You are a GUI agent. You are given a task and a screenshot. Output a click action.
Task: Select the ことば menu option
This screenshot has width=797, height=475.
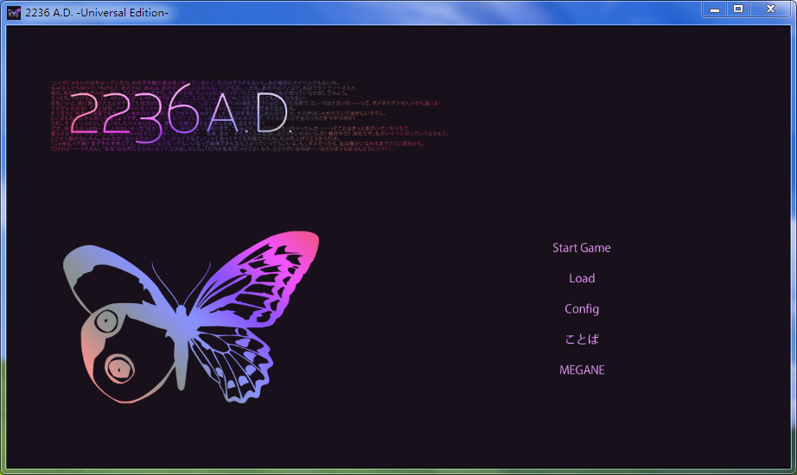coord(581,339)
